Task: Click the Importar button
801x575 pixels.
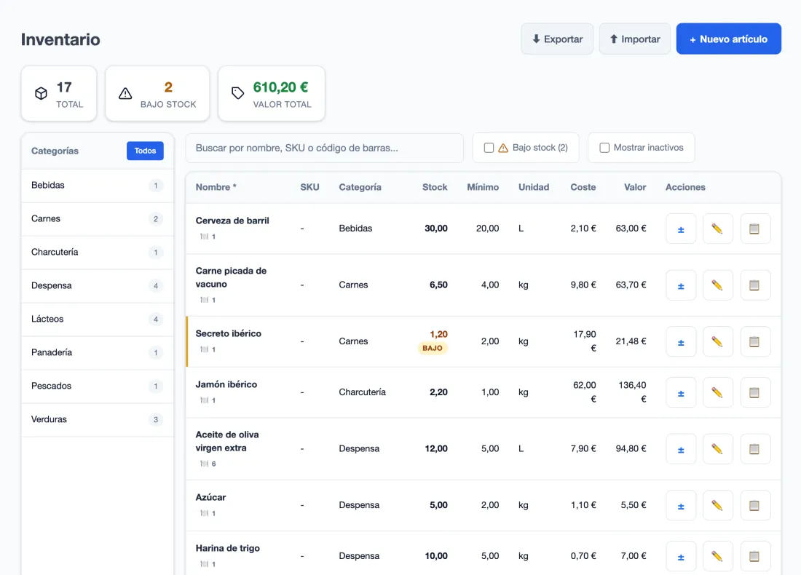Action: point(634,39)
